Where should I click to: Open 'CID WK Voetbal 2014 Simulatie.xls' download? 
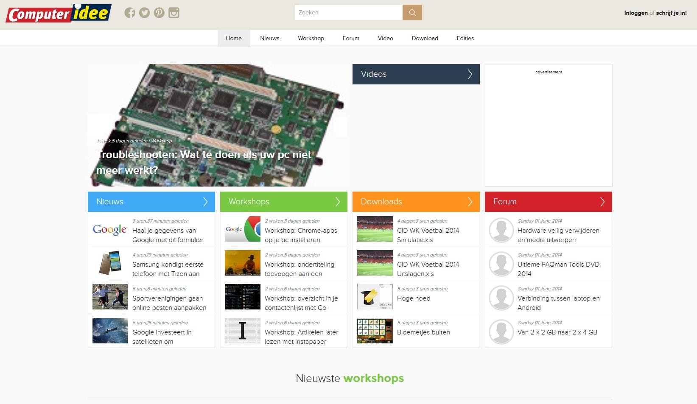tap(428, 235)
